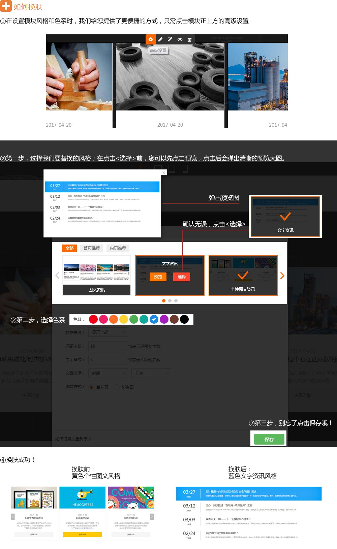The width and height of the screenshot is (337, 549).
Task: Click the orange plus icon beside 如何换肤
Action: pos(6,6)
